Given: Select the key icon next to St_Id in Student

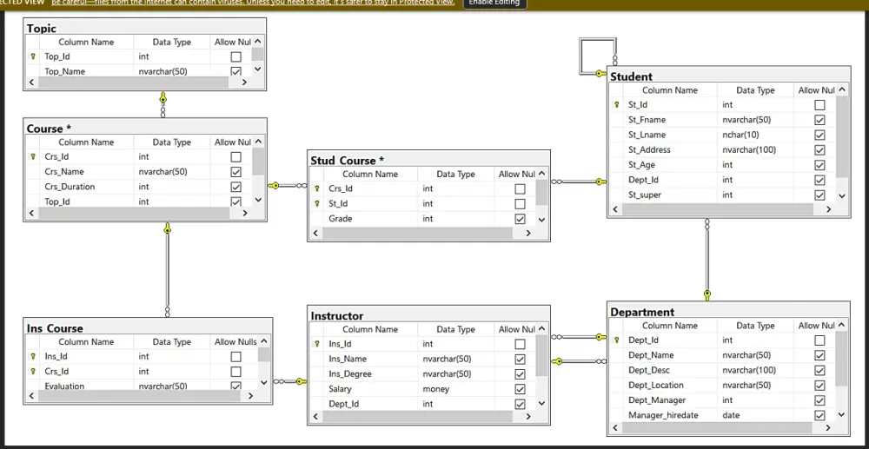Looking at the screenshot, I should point(616,104).
